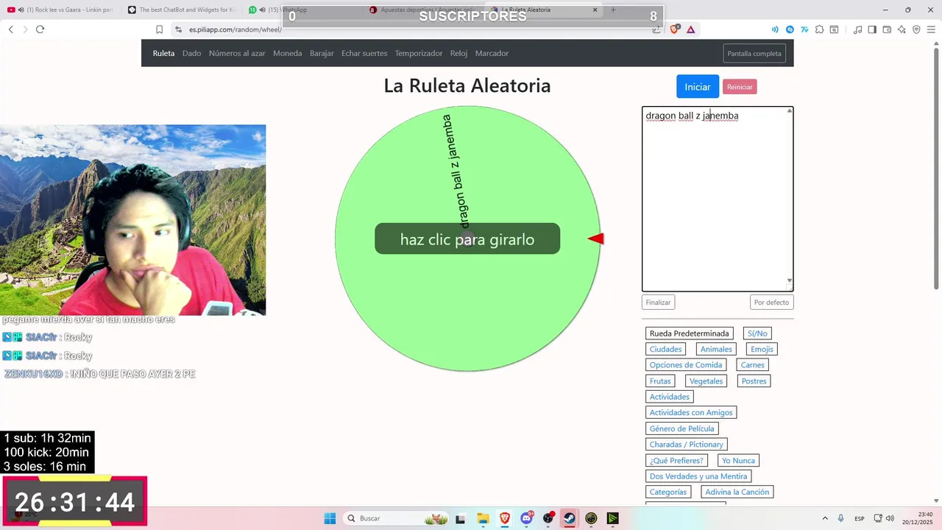Open the Brave VPN shield icon
This screenshot has height=530, width=942.
(916, 29)
